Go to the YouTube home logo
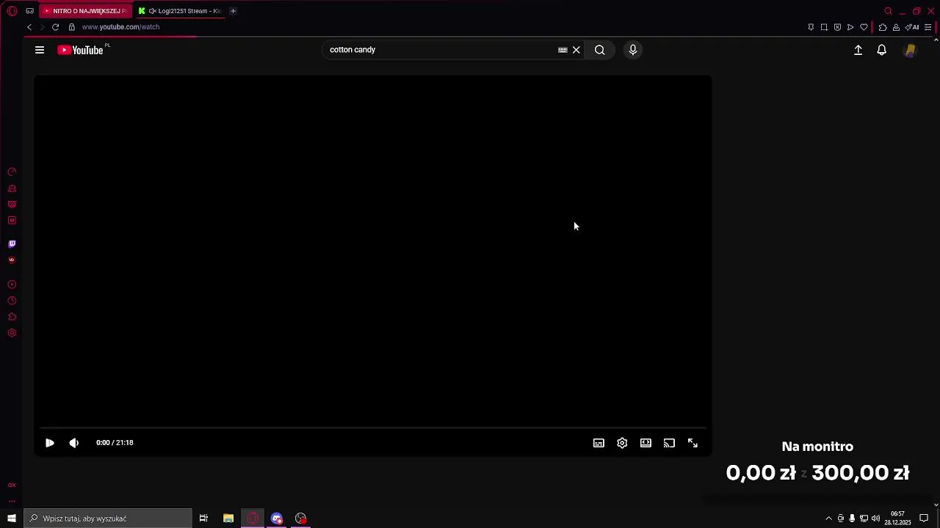The height and width of the screenshot is (528, 940). point(80,50)
